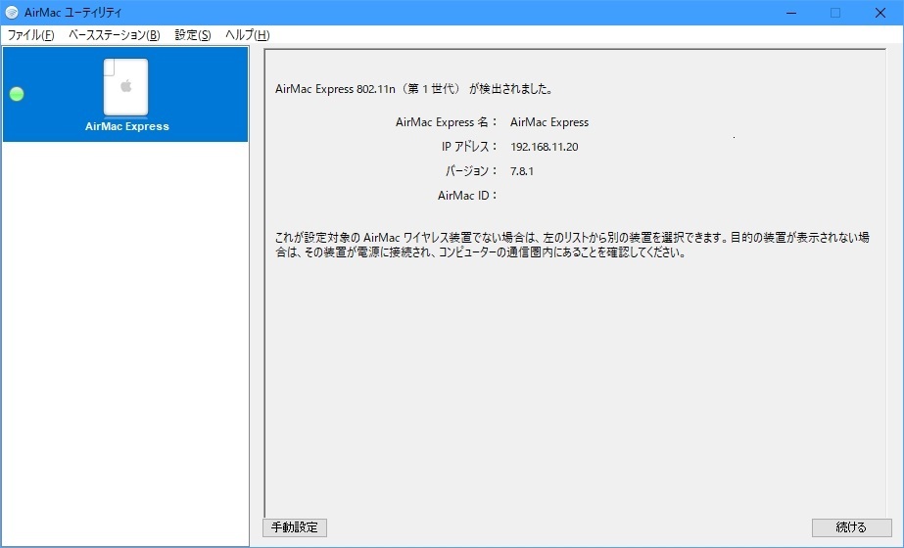Close the AirMac utility window
Image resolution: width=904 pixels, height=548 pixels.
tap(880, 13)
